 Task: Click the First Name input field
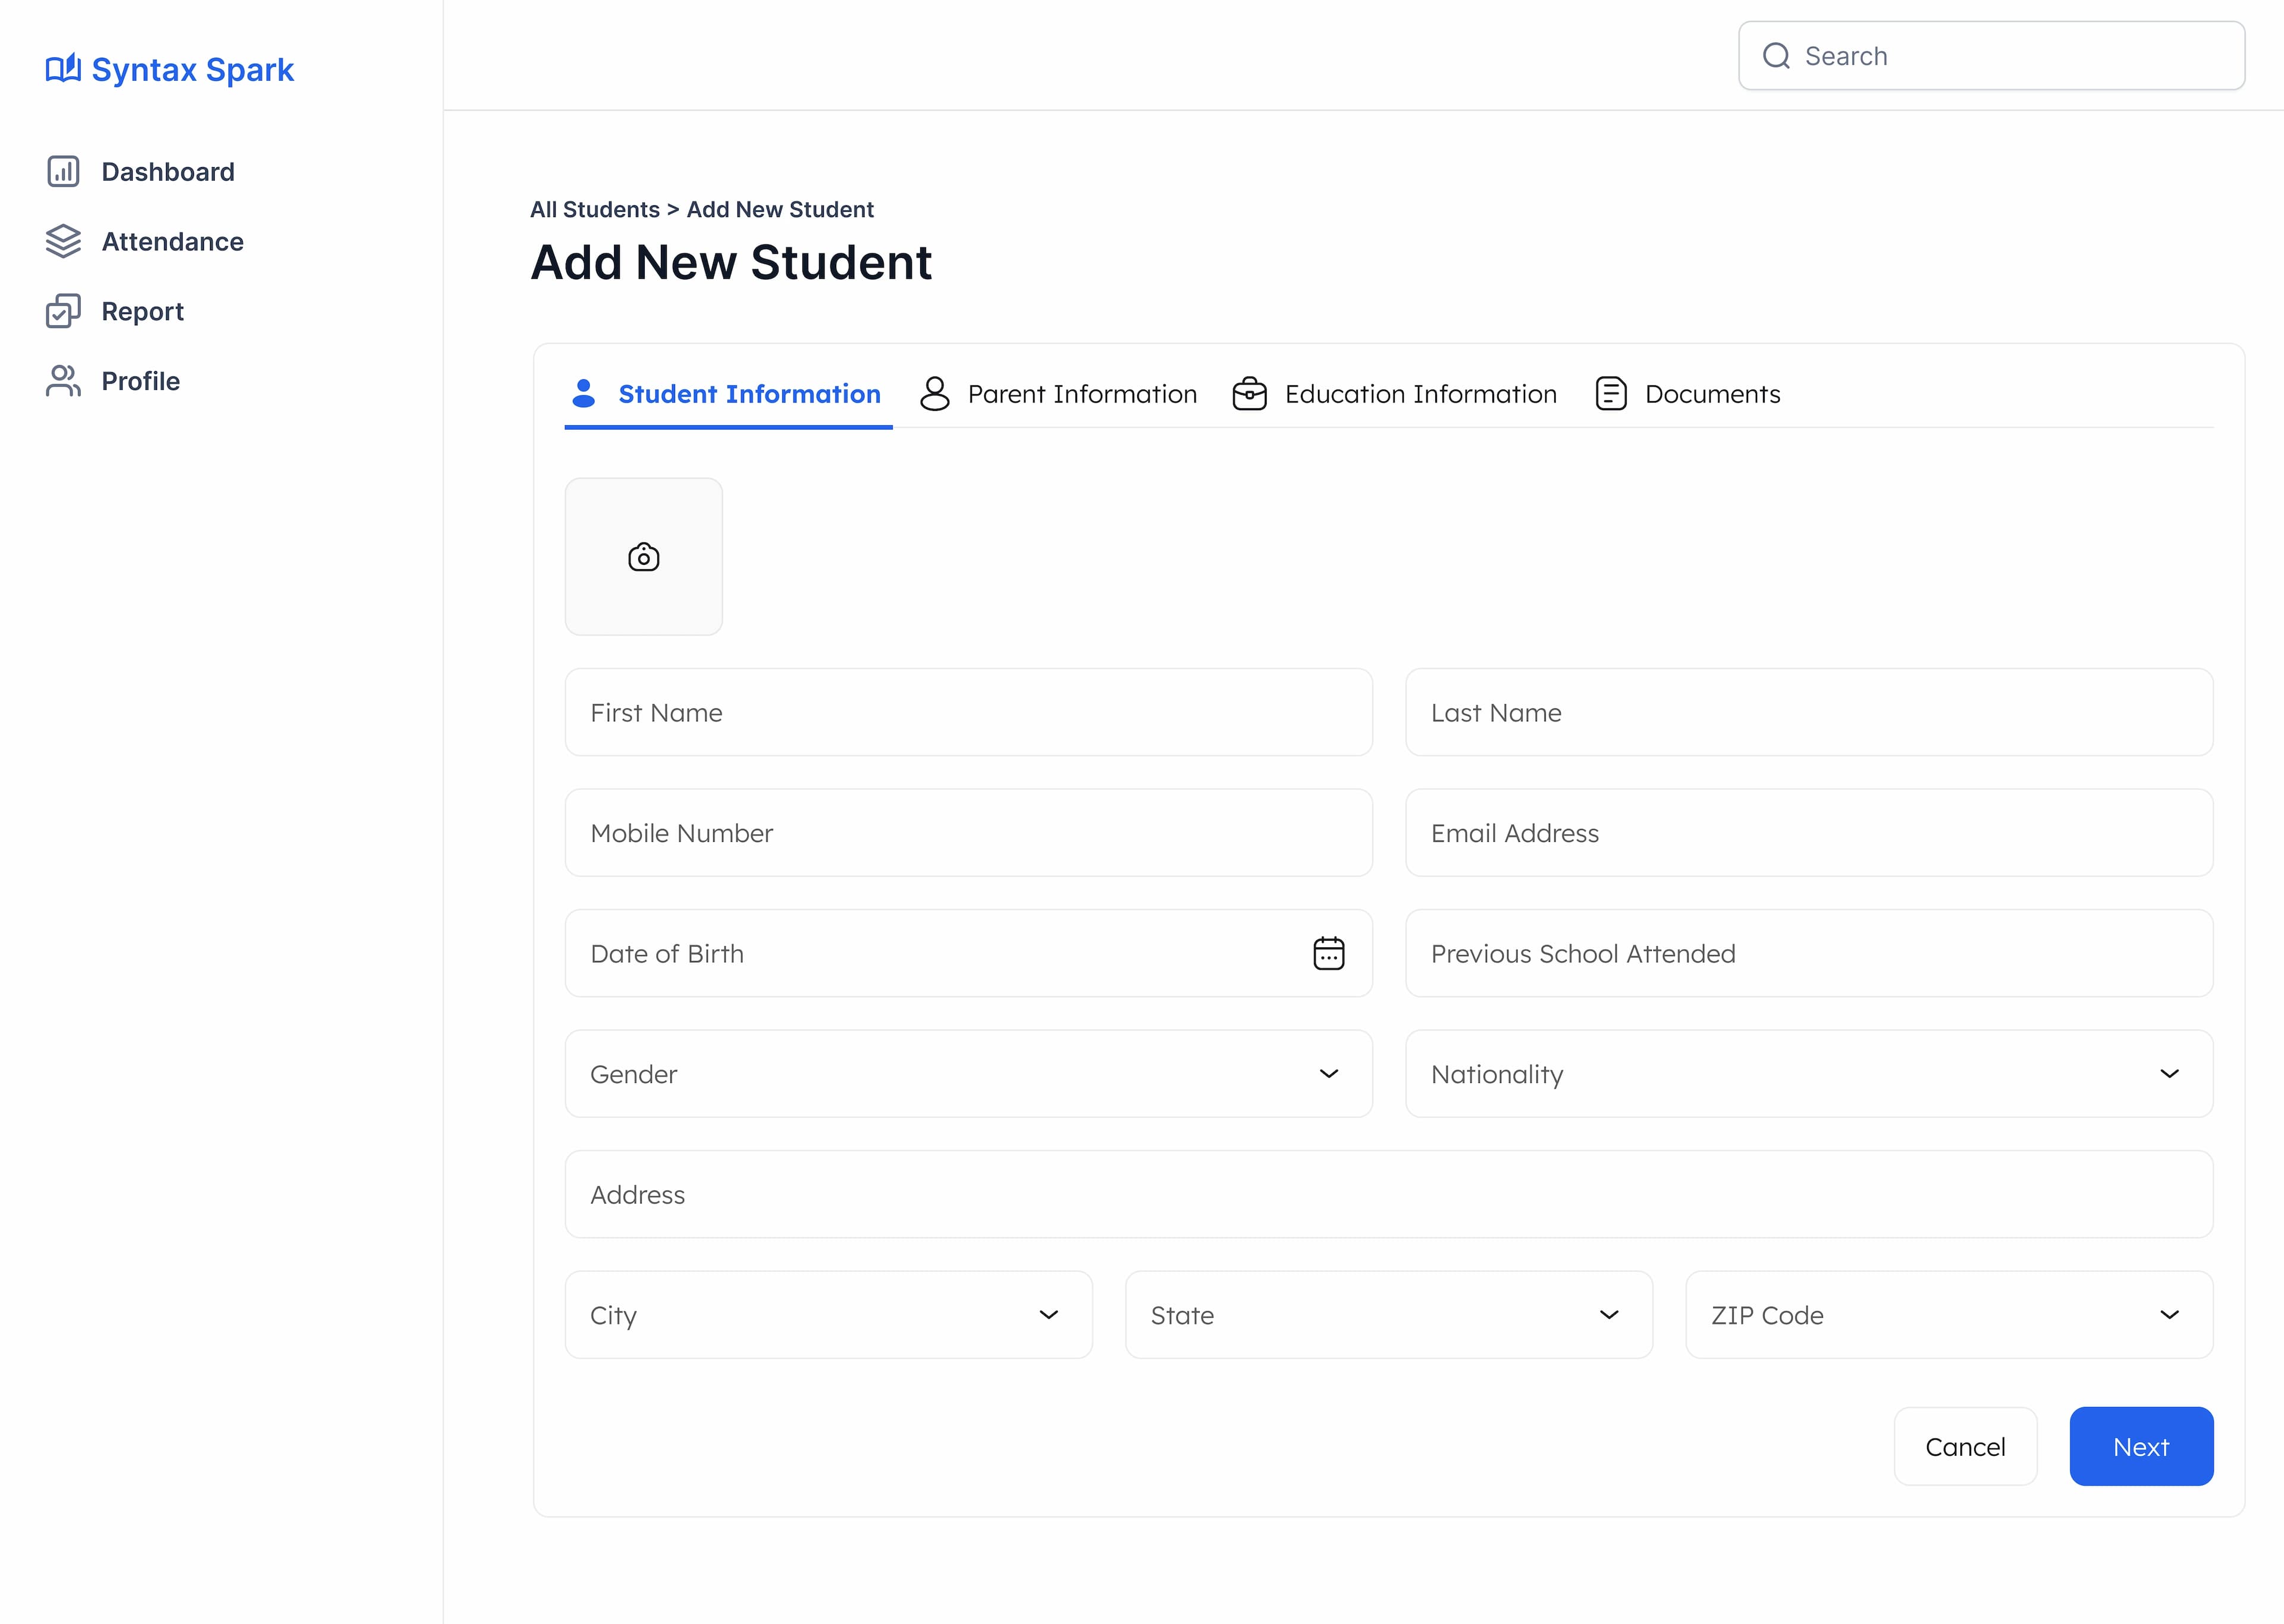coord(968,712)
